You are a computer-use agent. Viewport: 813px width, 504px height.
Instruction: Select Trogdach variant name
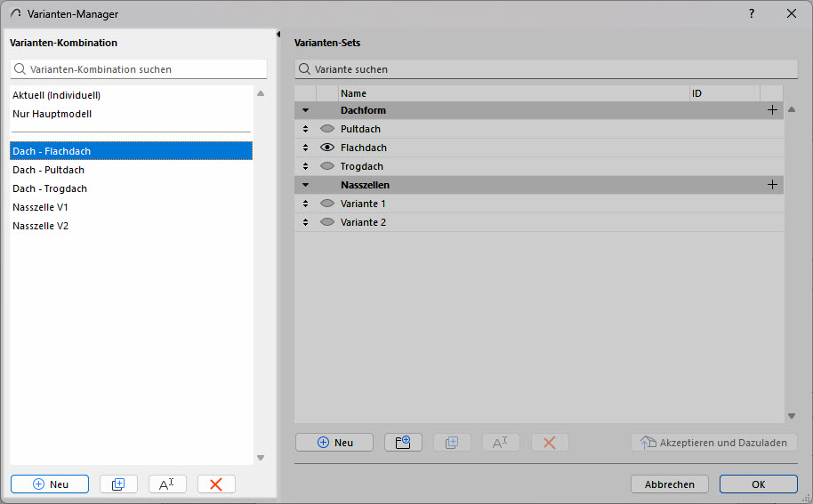pyautogui.click(x=362, y=166)
